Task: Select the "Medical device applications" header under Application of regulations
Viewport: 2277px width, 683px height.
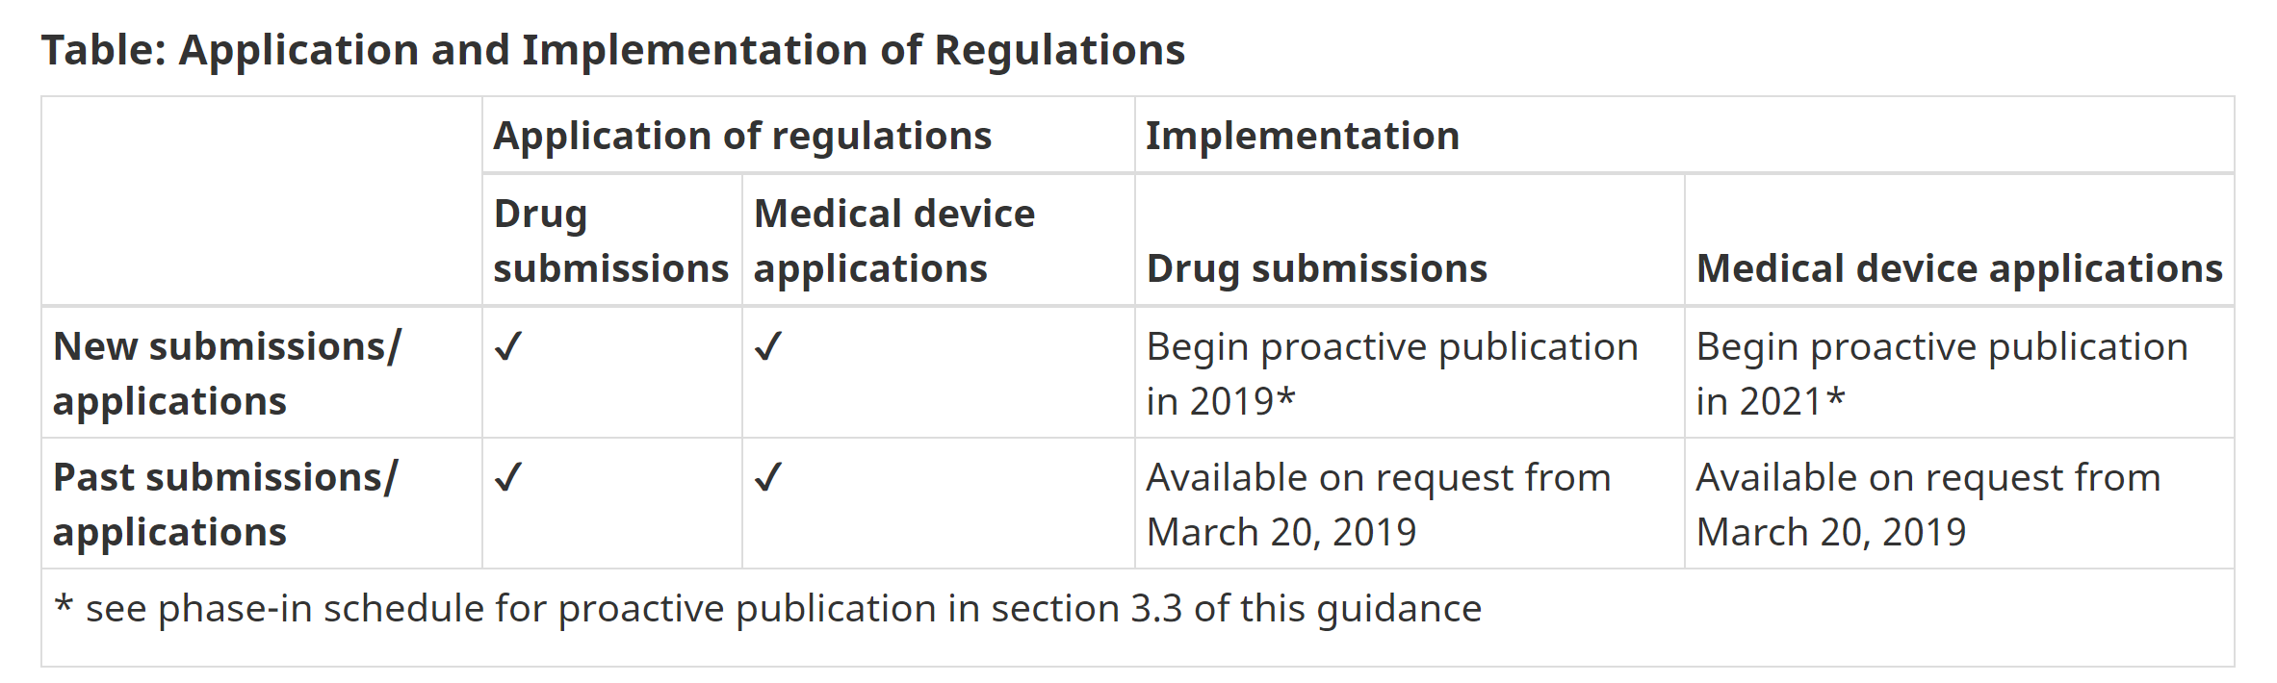Action: (893, 240)
